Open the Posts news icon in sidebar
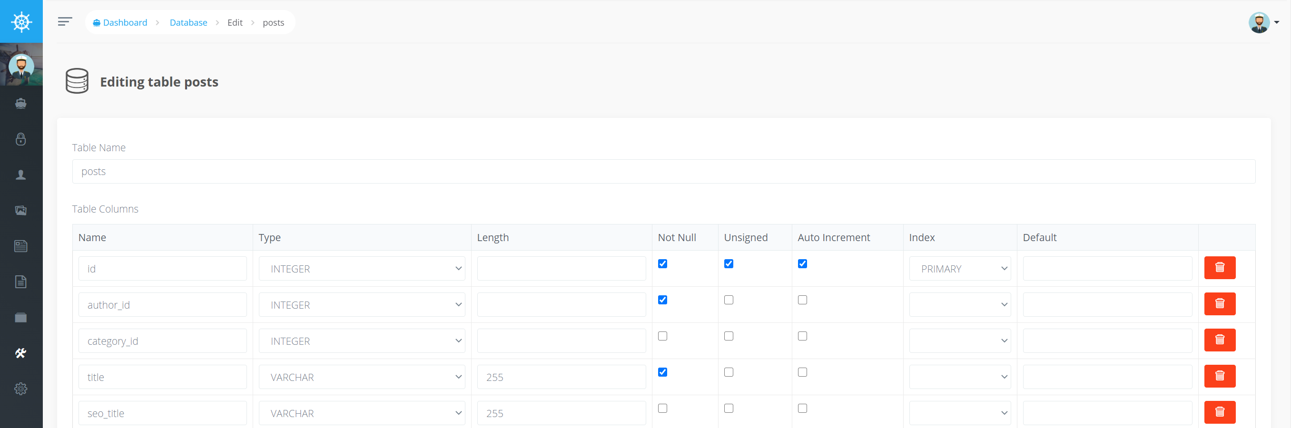The width and height of the screenshot is (1291, 428). (20, 246)
